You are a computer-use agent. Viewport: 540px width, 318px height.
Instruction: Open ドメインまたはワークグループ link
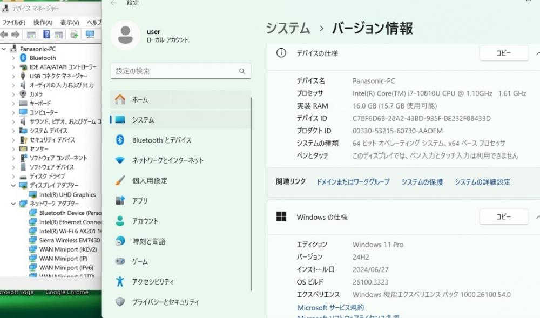pyautogui.click(x=353, y=182)
